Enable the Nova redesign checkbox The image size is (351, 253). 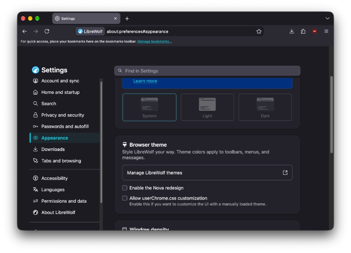pos(125,188)
